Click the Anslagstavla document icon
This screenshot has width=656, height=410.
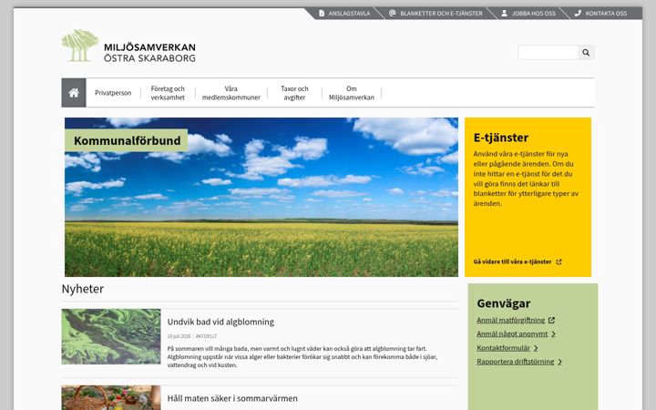tap(322, 14)
